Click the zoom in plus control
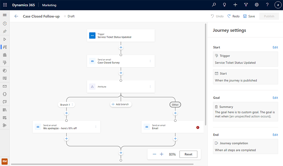The height and width of the screenshot is (166, 283). tap(162, 154)
